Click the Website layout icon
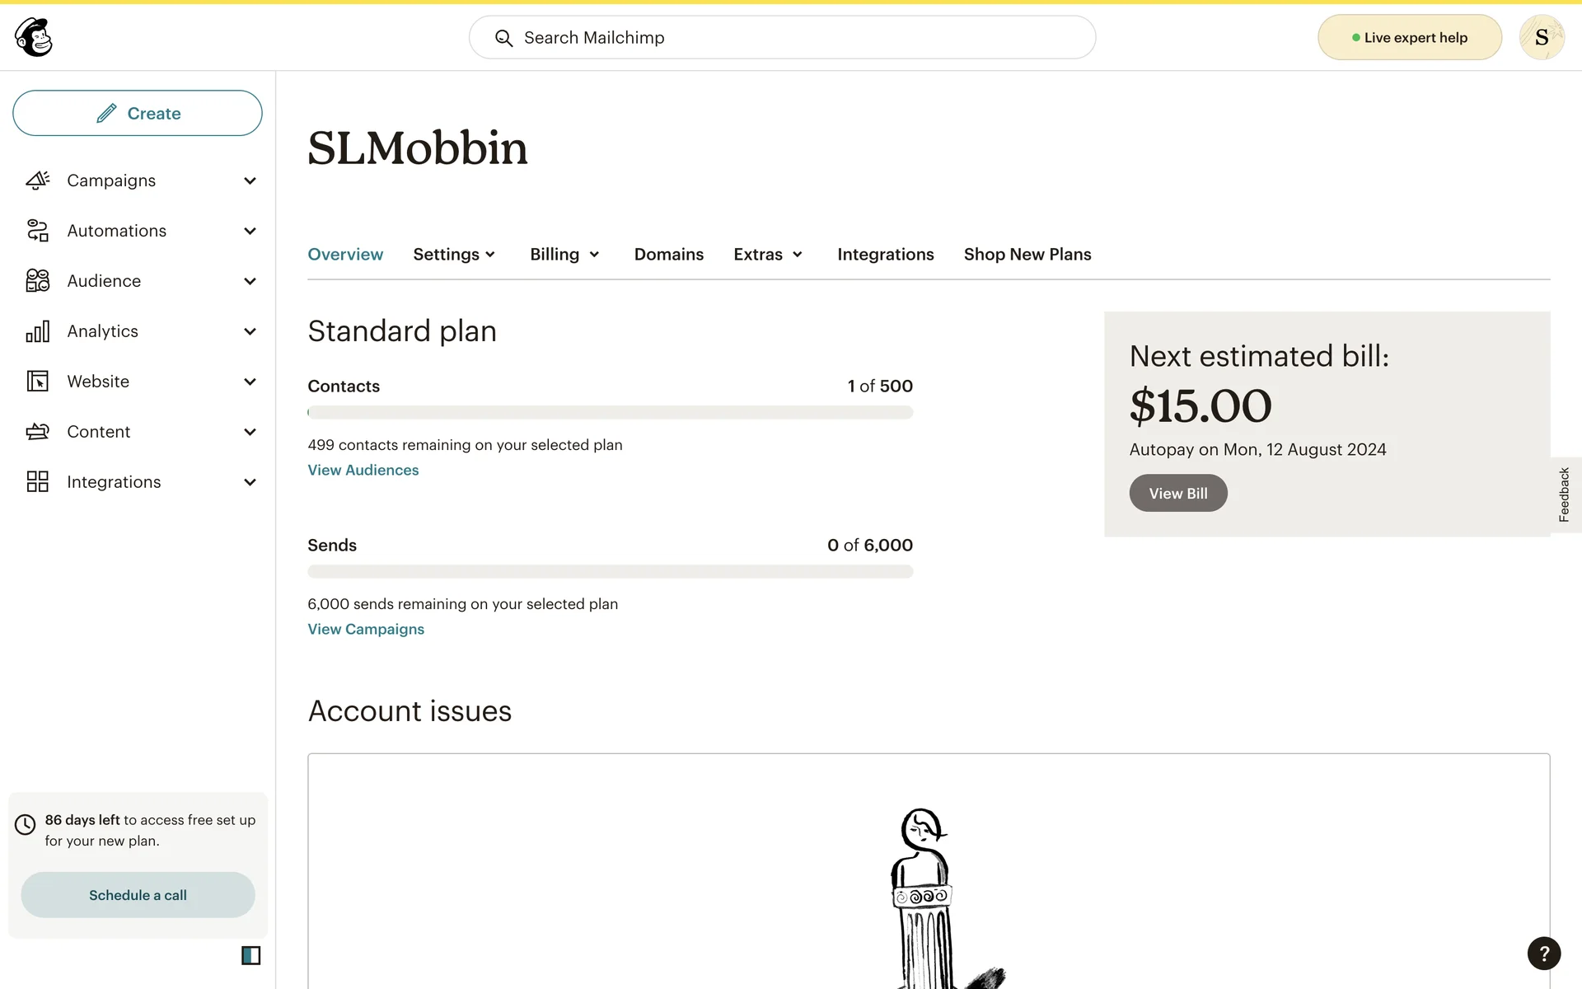The width and height of the screenshot is (1582, 989). [38, 382]
